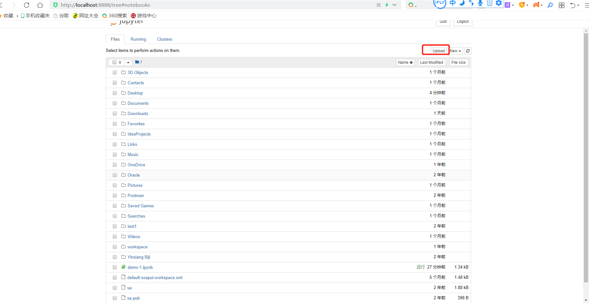Click the Upload button
The image size is (589, 306).
click(438, 51)
